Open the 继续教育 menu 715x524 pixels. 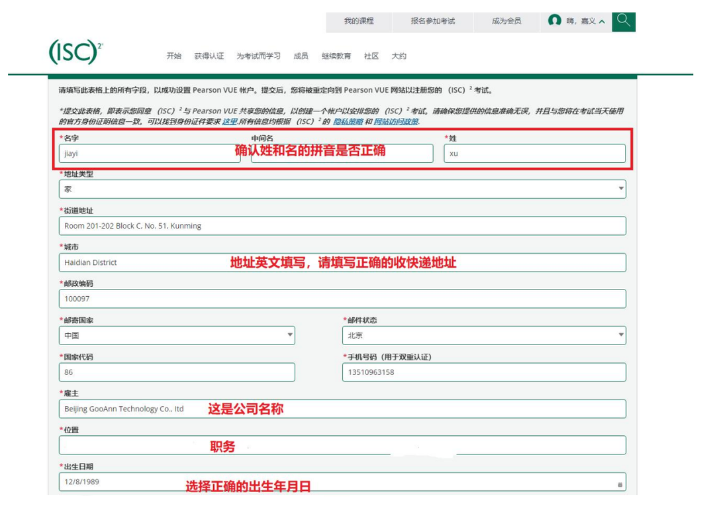[x=336, y=56]
